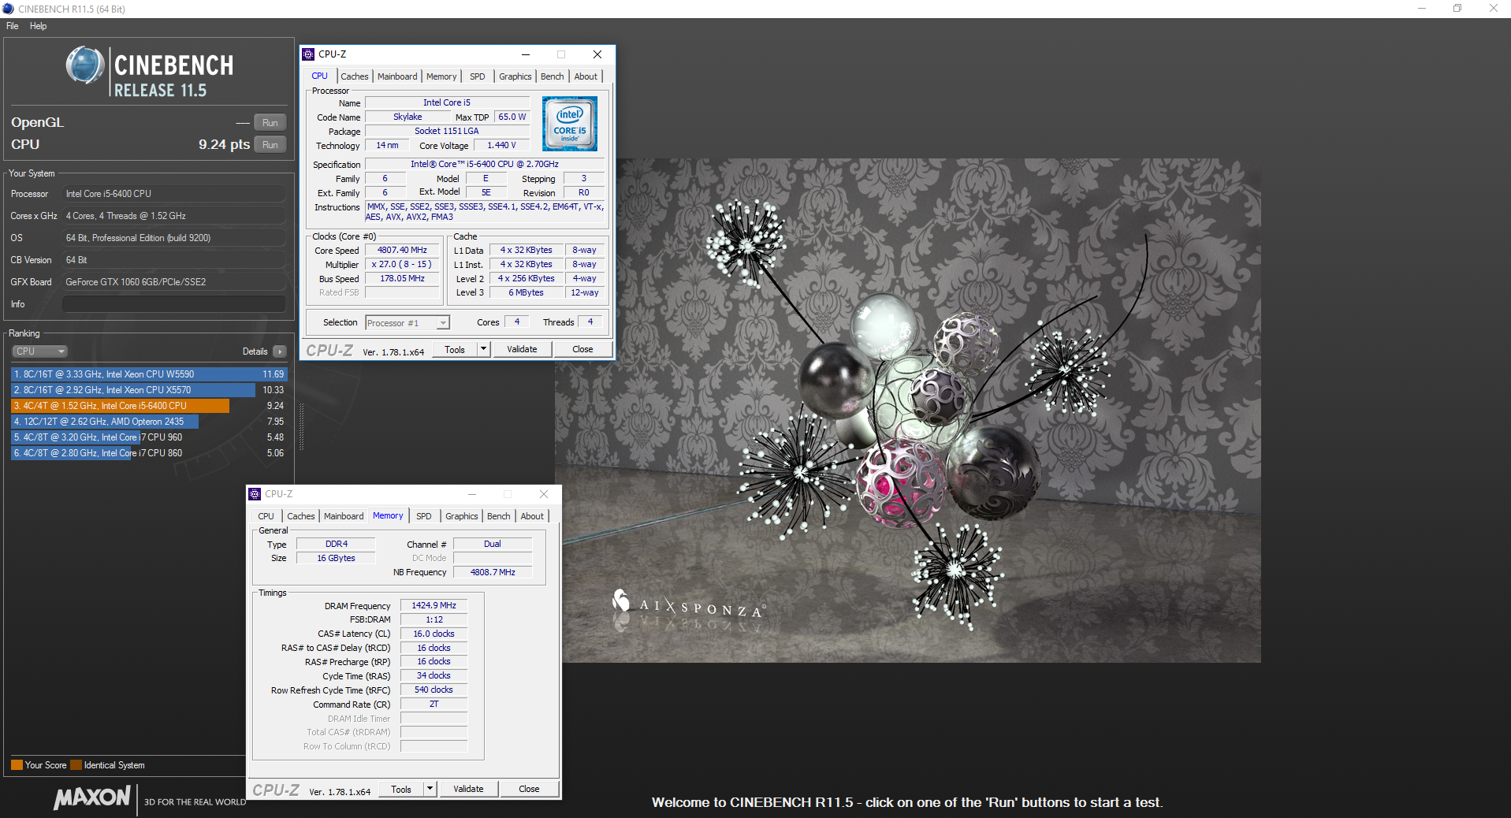
Task: Open the Bench tab in upper CPU-Z window
Action: 553,76
